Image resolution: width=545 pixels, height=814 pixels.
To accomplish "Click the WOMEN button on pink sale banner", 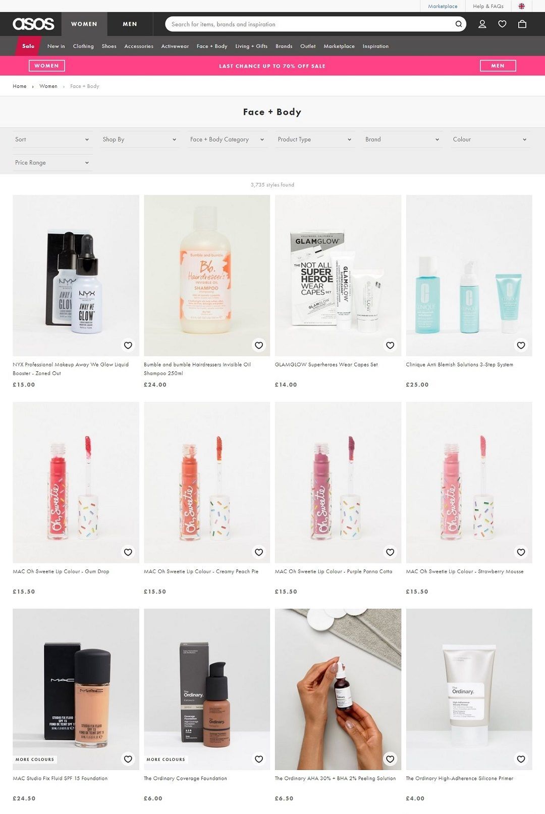I will (x=47, y=66).
